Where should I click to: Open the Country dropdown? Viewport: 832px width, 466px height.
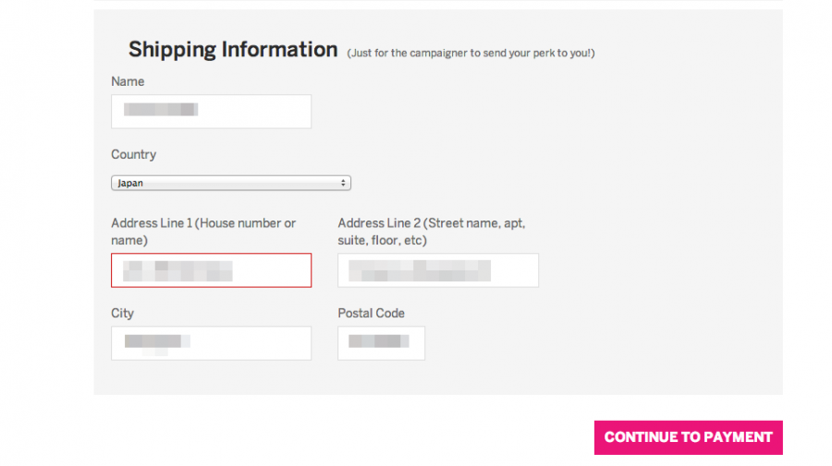[x=231, y=183]
